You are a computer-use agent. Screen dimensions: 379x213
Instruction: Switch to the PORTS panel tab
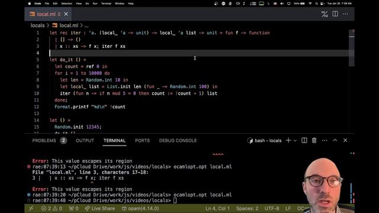coord(142,141)
